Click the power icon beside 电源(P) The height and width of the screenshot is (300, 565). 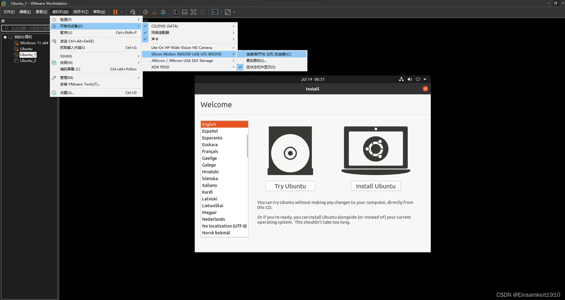coord(54,20)
